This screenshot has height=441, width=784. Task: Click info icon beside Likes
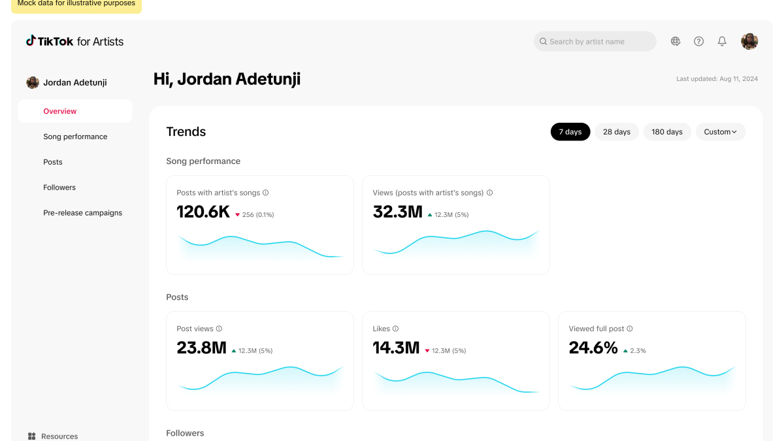[x=395, y=329]
